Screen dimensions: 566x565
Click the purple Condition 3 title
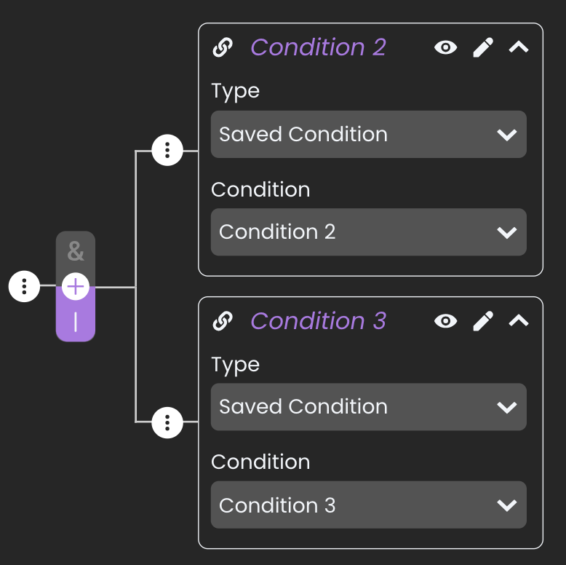click(319, 321)
